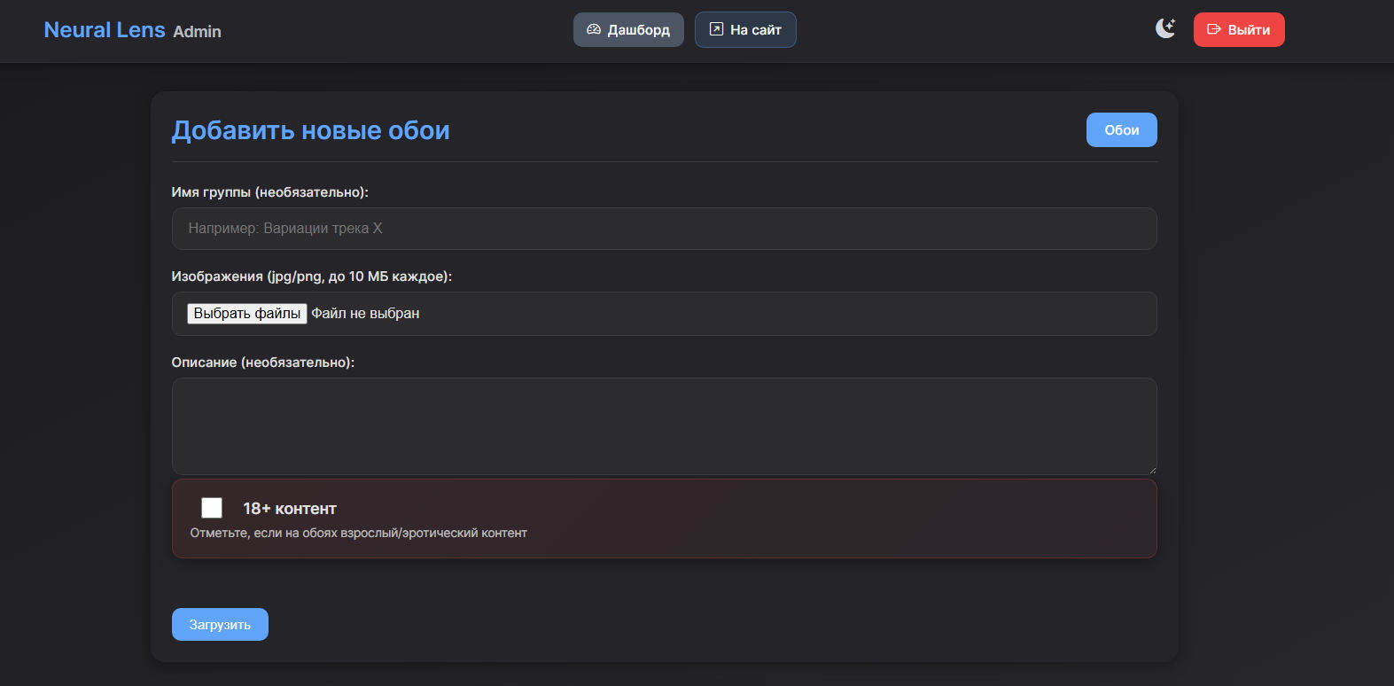The width and height of the screenshot is (1394, 686).
Task: Click the Обои button
Action: (1121, 130)
